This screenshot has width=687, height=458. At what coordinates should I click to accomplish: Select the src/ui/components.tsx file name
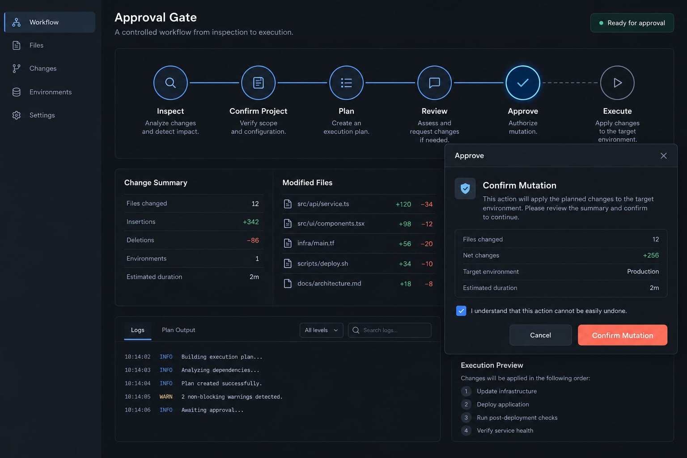331,224
